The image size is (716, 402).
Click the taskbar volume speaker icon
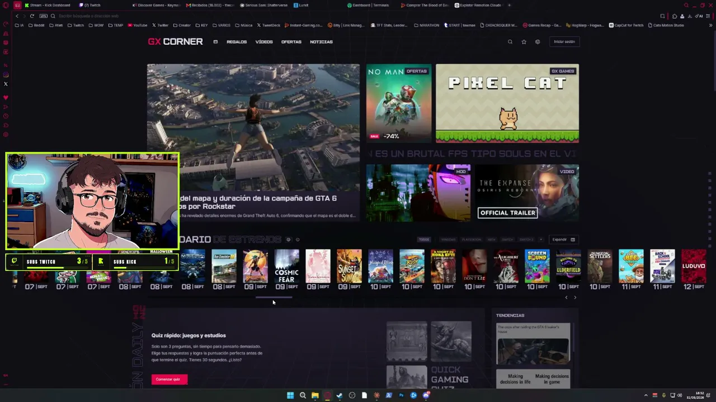680,395
